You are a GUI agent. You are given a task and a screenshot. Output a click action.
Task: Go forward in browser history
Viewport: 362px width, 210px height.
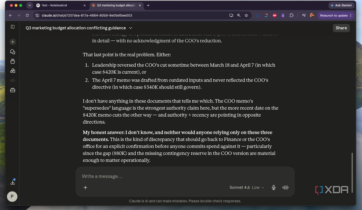(x=19, y=15)
